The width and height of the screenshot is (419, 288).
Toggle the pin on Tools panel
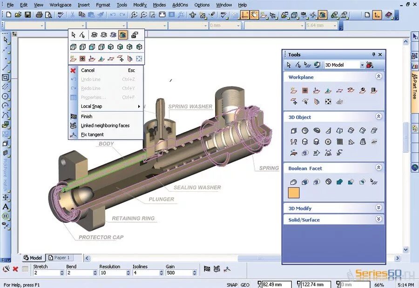(x=373, y=54)
